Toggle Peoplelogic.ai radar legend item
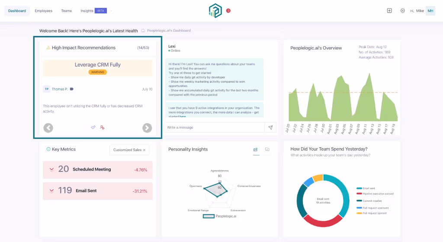Image resolution: width=443 pixels, height=242 pixels. [219, 216]
